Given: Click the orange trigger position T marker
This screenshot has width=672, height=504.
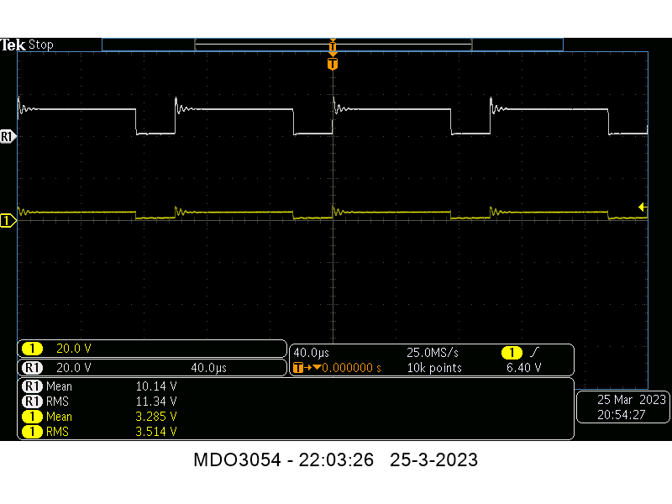Looking at the screenshot, I should (x=333, y=64).
